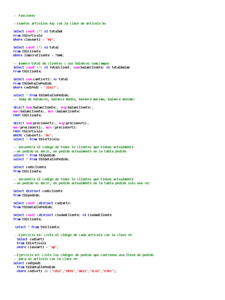Viewport: 225px width, 300px height.
Task: Click line "Where codiPedi = '21617';"
Action: tap(36, 87)
